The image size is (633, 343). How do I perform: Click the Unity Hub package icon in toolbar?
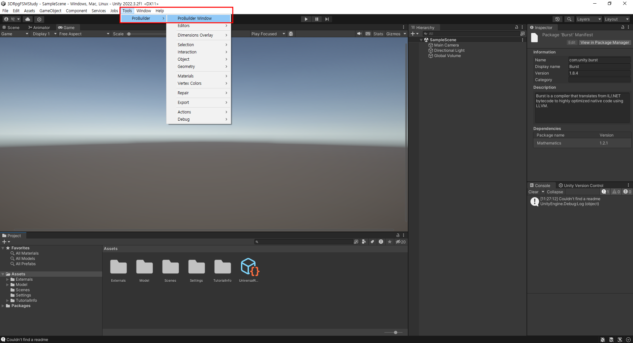[39, 19]
